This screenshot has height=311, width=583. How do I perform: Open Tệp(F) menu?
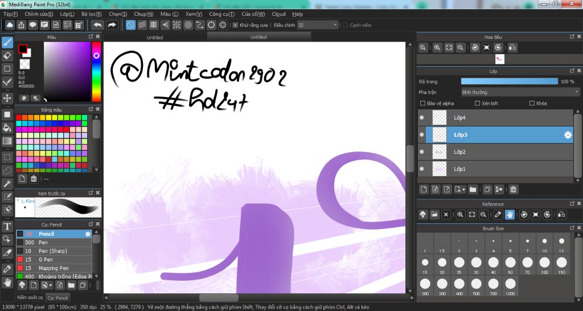click(10, 14)
